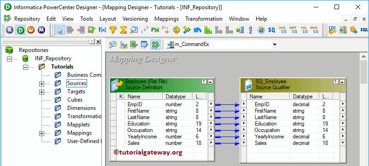Viewport: 369px width, 166px height.
Task: Click the APP SQ toolbar icon
Action: (293, 30)
